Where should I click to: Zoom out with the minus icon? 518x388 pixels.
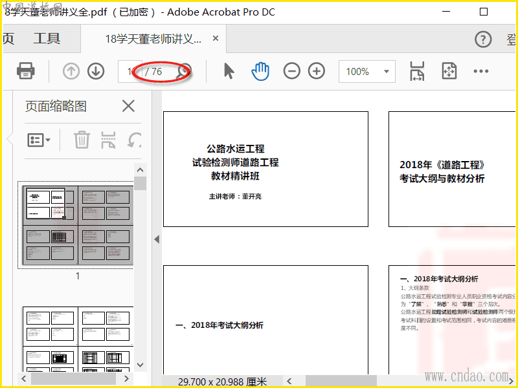292,71
